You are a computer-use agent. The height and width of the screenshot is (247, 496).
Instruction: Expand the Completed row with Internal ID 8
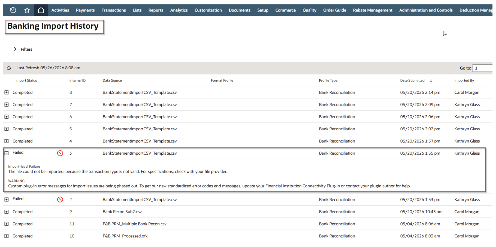click(x=7, y=93)
